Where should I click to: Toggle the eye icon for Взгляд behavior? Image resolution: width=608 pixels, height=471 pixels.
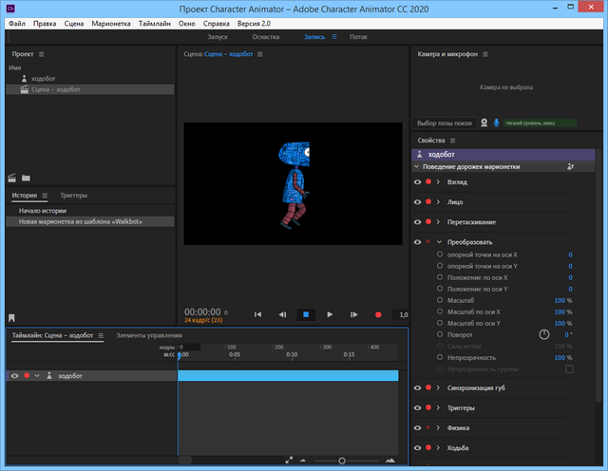(417, 181)
